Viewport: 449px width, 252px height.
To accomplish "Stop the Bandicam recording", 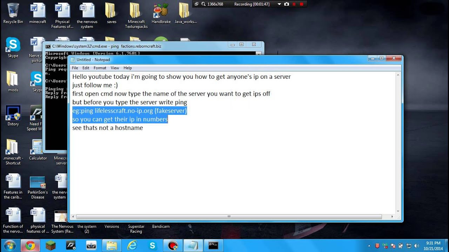I will coord(301,4).
